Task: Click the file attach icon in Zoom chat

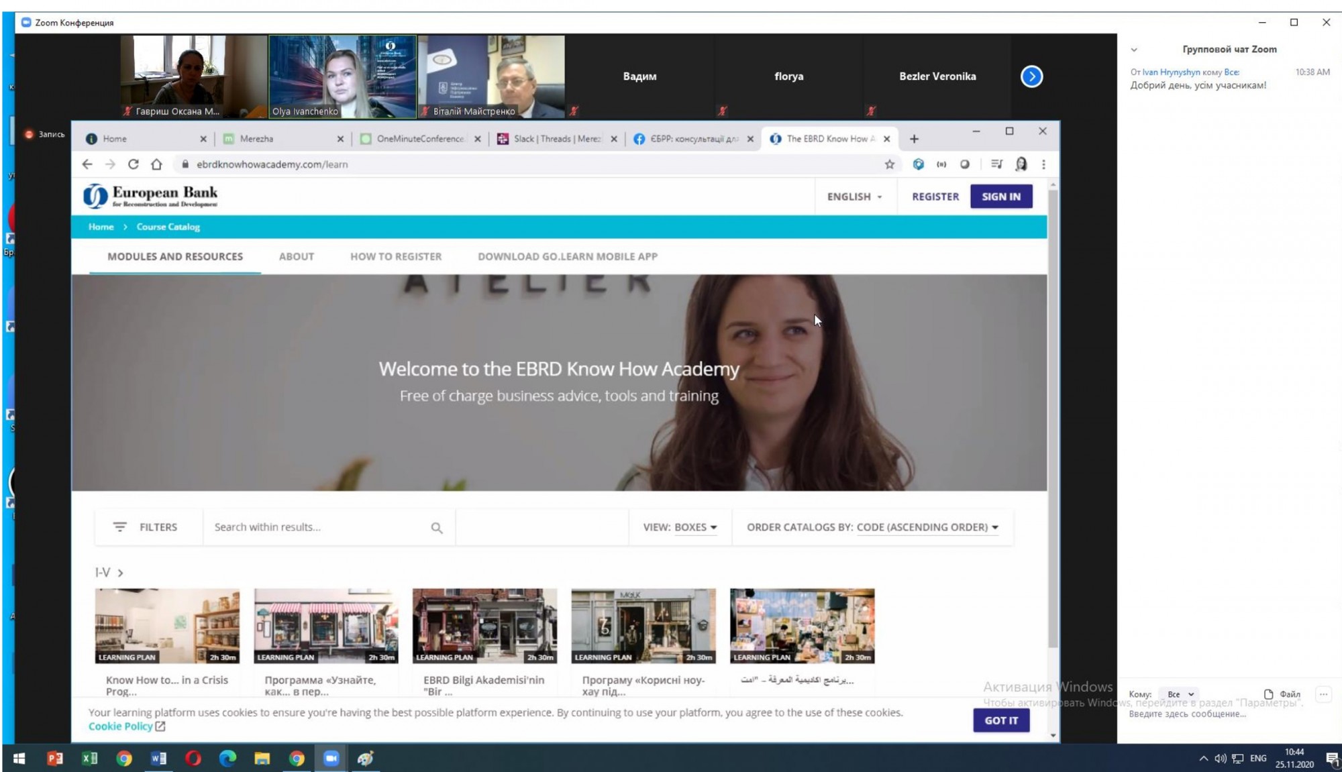Action: 1268,694
